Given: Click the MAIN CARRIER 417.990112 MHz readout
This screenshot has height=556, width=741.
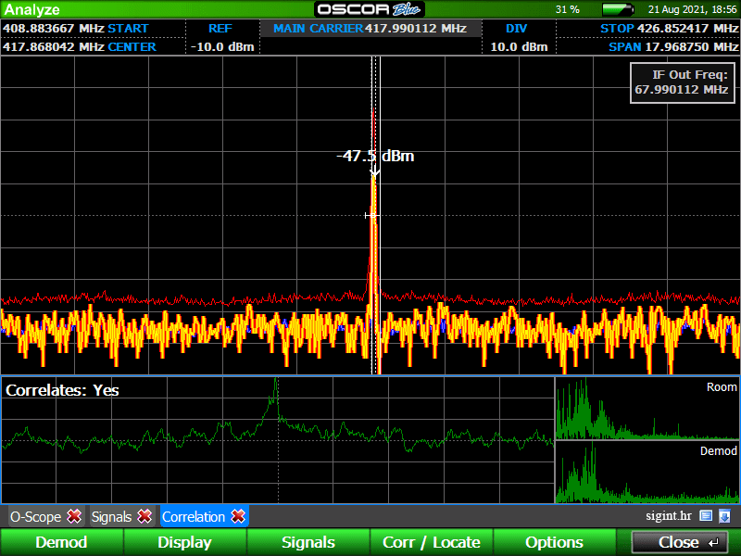Looking at the screenshot, I should [x=370, y=29].
